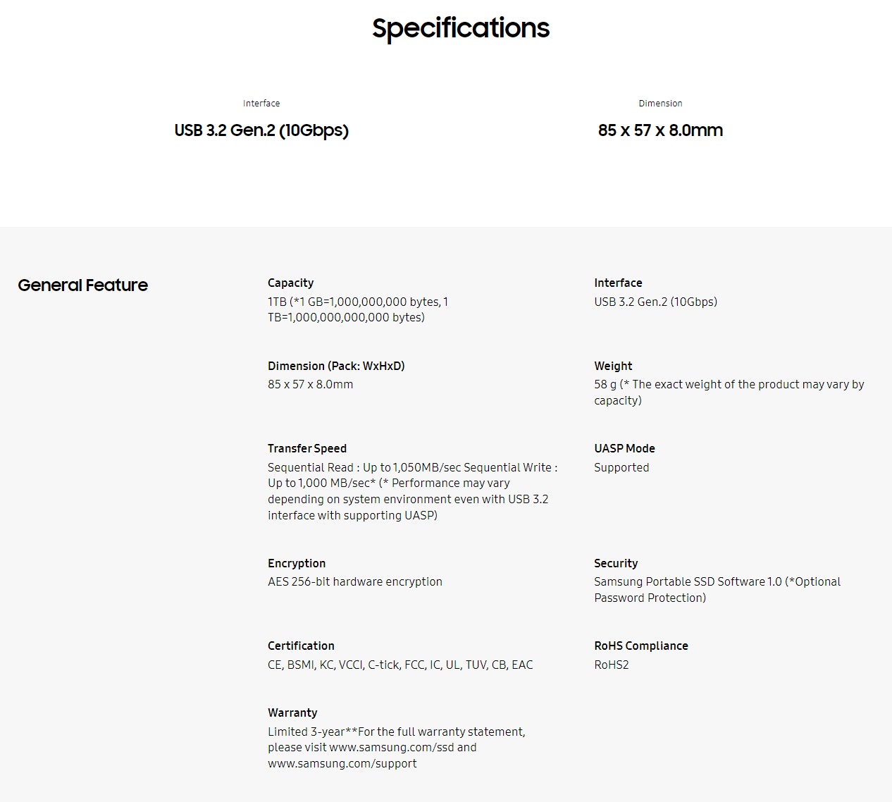Click the "Supported" value under UASP Mode
This screenshot has height=802, width=892.
621,467
